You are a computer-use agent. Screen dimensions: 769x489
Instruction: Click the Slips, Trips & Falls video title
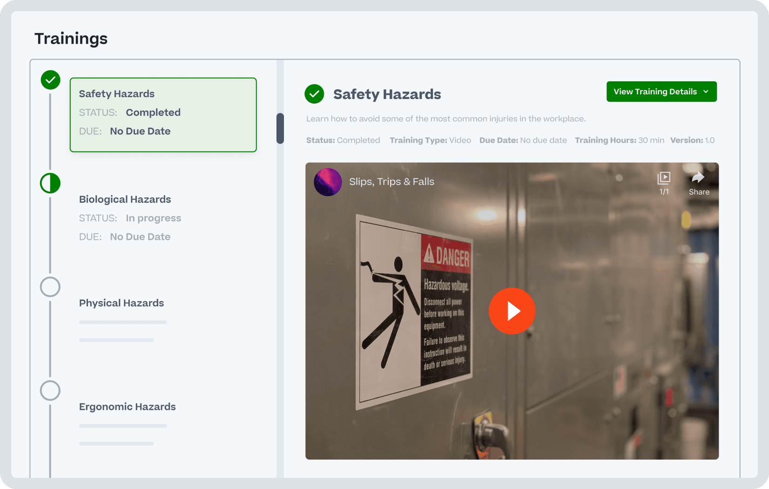tap(391, 182)
